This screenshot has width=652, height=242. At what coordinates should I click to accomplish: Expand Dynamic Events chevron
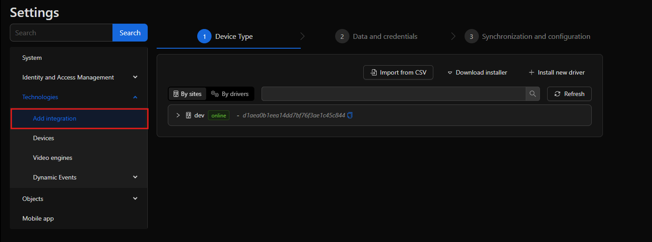(135, 177)
